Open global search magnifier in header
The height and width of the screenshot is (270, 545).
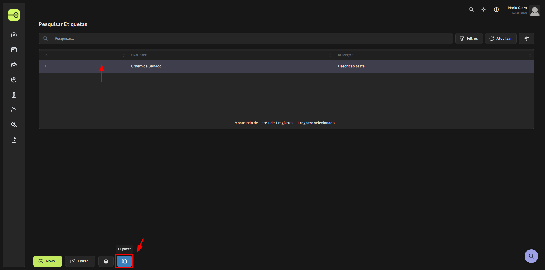[471, 10]
